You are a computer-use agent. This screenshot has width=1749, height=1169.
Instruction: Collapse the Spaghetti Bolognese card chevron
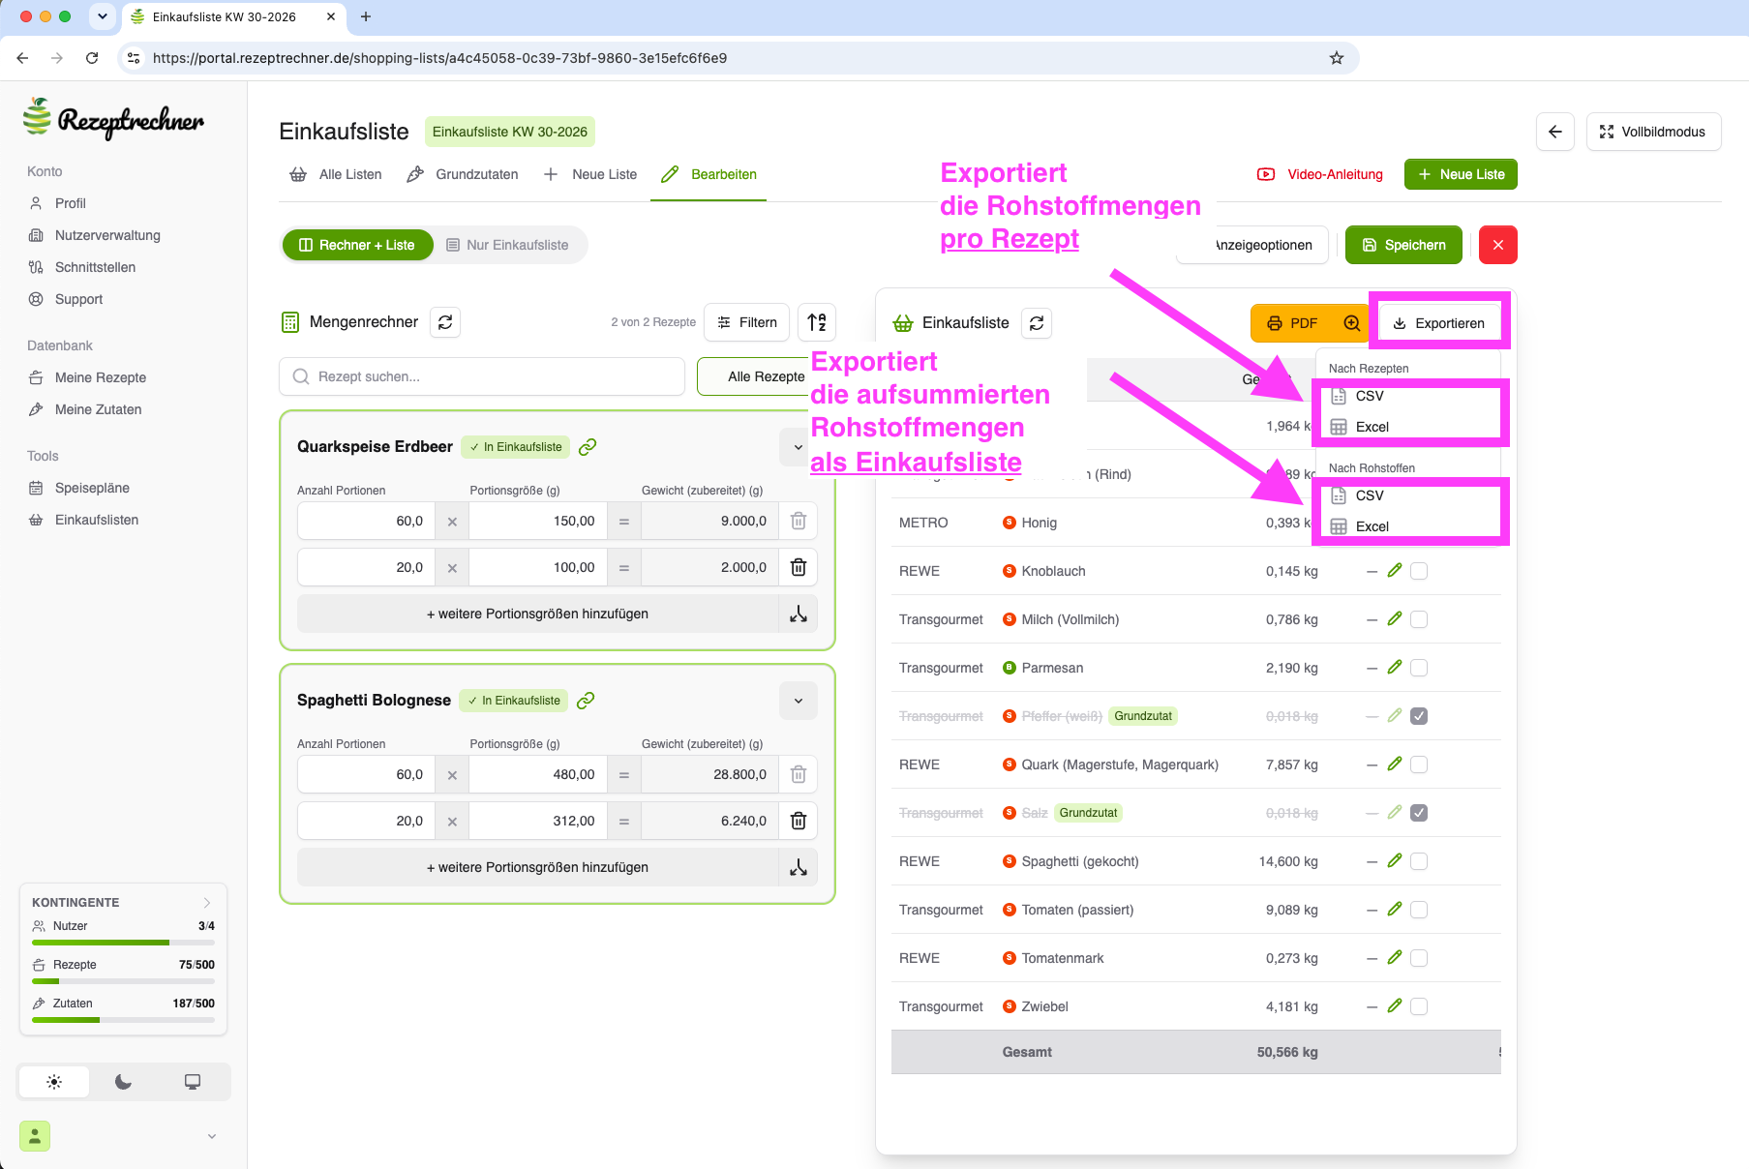(799, 701)
